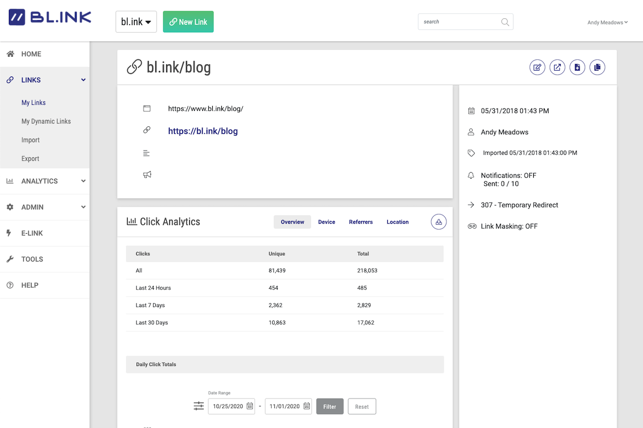Switch to the Device tab
The height and width of the screenshot is (428, 643).
coord(326,222)
